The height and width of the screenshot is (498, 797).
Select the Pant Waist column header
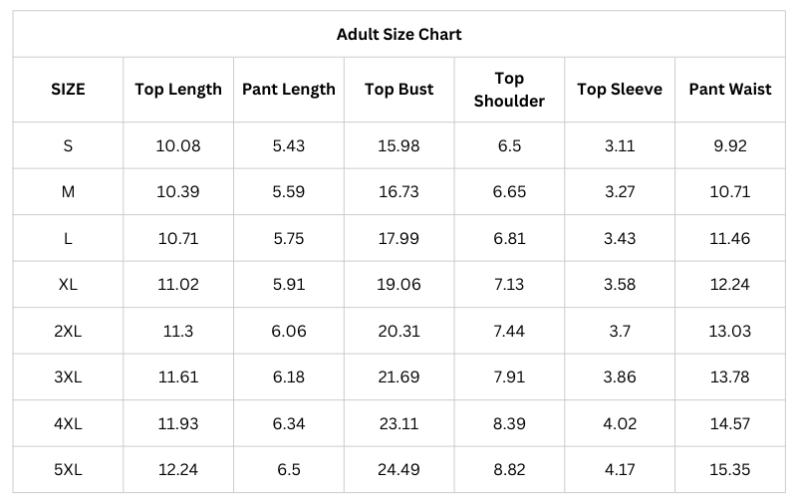click(x=729, y=89)
